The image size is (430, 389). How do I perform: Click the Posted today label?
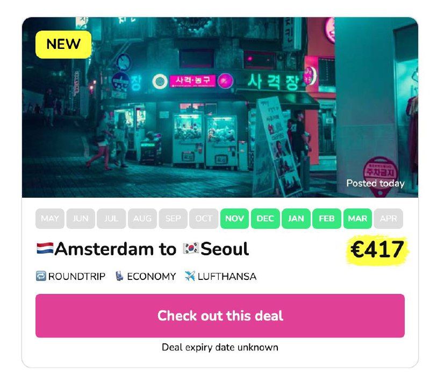pos(375,183)
